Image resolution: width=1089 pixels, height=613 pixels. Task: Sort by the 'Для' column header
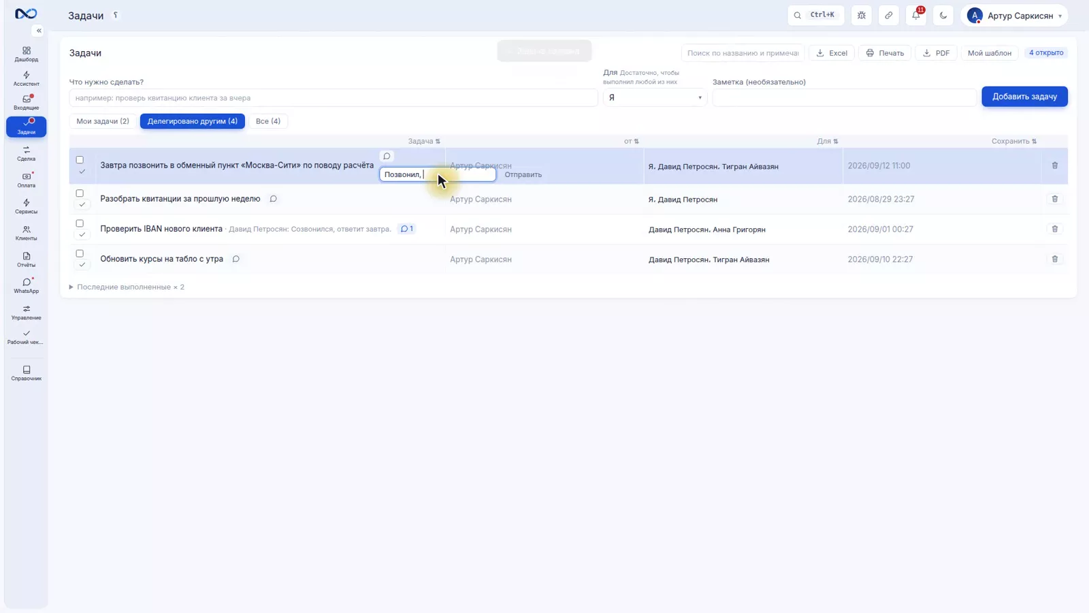pos(828,141)
